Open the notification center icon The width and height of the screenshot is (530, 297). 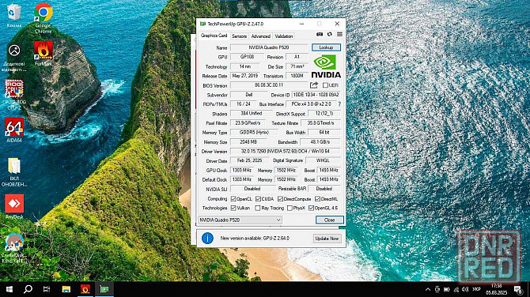tap(517, 289)
